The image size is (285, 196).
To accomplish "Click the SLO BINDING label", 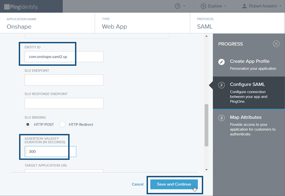I will tap(35, 118).
